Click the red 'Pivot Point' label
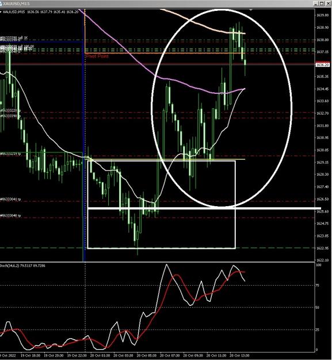Viewport: 332px width, 360px height. (97, 56)
